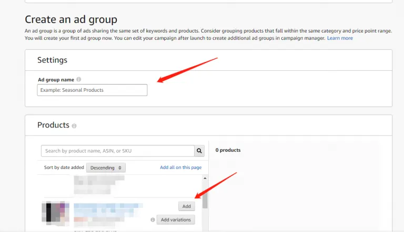404x232 pixels.
Task: Click the Create an ad group title
Action: (71, 19)
